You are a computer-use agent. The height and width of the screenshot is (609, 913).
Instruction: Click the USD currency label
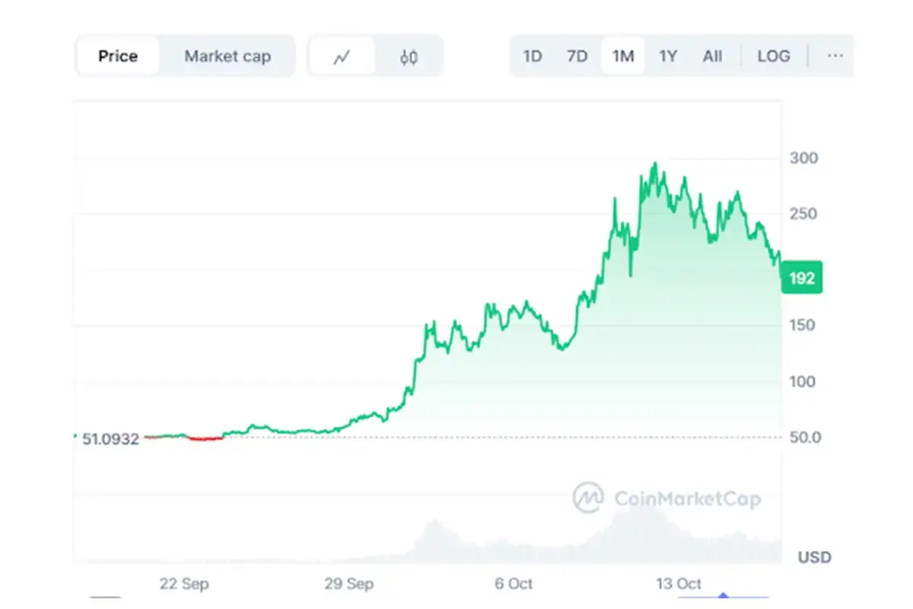814,557
